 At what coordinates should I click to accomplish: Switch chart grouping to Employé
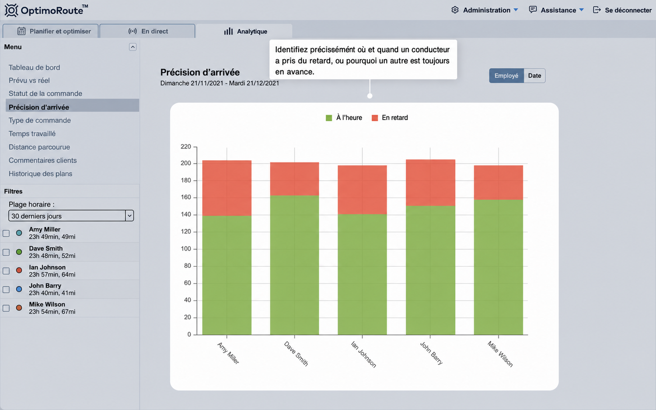pyautogui.click(x=506, y=76)
